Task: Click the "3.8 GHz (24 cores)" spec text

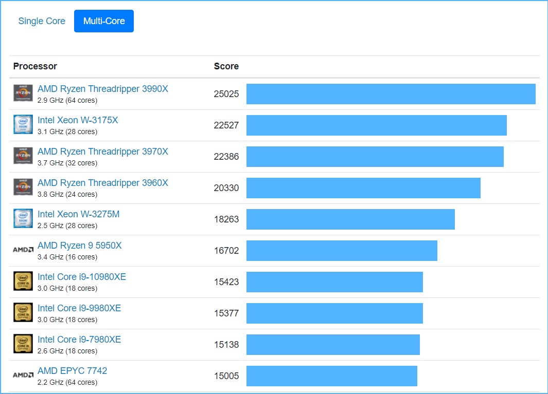Action: pyautogui.click(x=67, y=194)
